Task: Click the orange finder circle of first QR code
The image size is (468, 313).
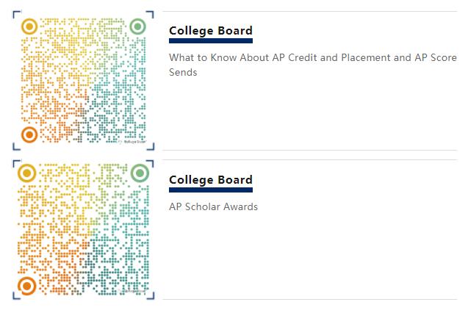Action: click(x=29, y=135)
